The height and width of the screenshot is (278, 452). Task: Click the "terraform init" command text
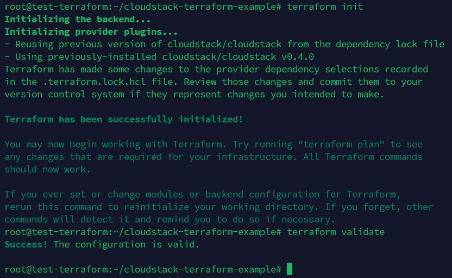tap(325, 7)
